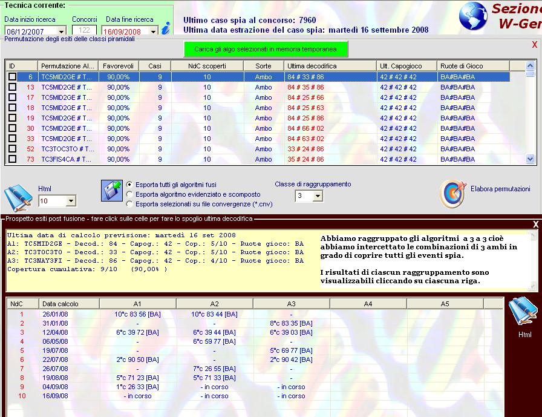Click cell '10°c 83 44 [BA]' in column A2
The height and width of the screenshot is (417, 542).
[x=214, y=314]
